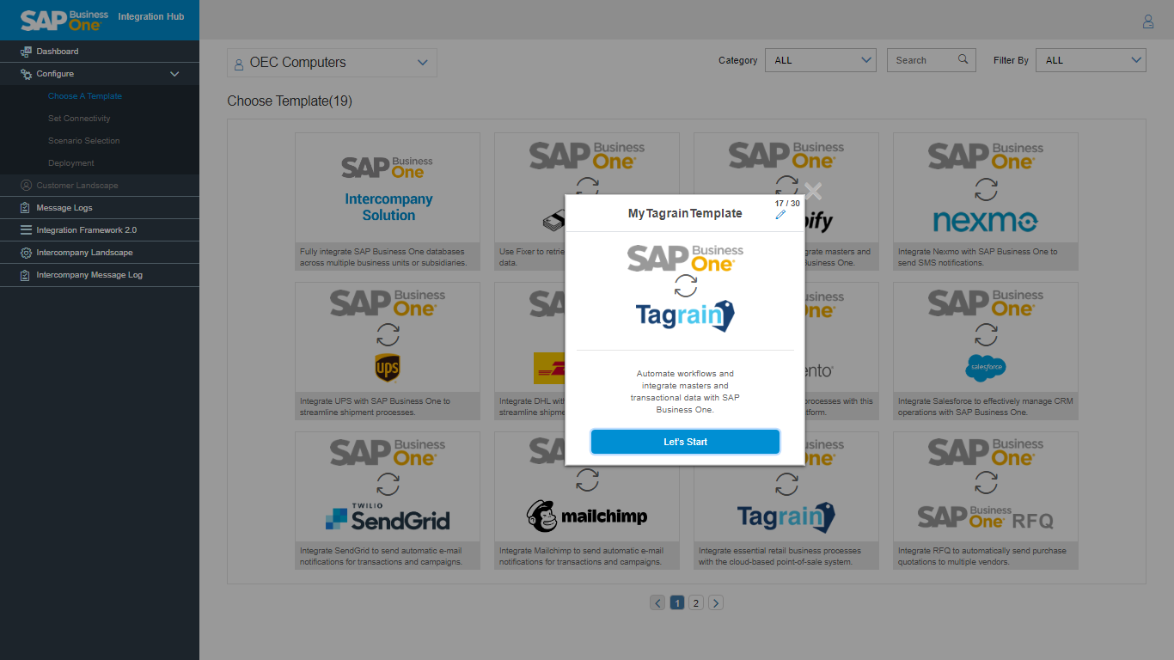The width and height of the screenshot is (1174, 660).
Task: Click the pencil edit icon beside template name
Action: click(x=780, y=215)
